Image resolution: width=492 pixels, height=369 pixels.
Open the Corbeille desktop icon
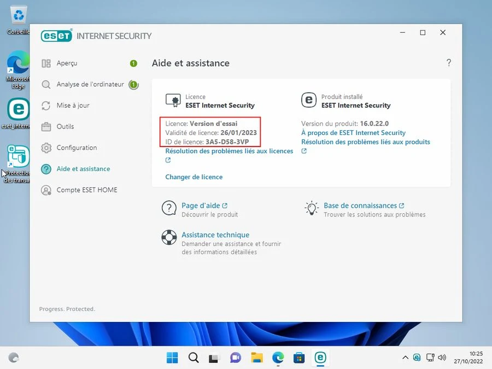(19, 20)
